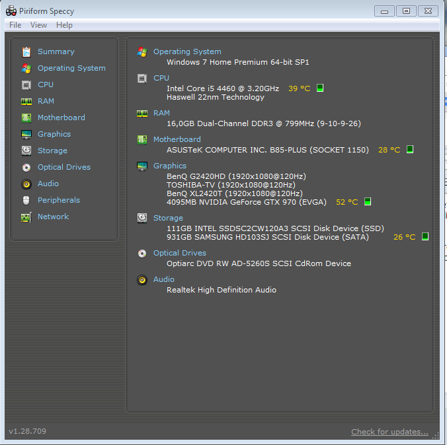Click the Motherboard heading link in summary
The height and width of the screenshot is (445, 447).
pos(177,139)
